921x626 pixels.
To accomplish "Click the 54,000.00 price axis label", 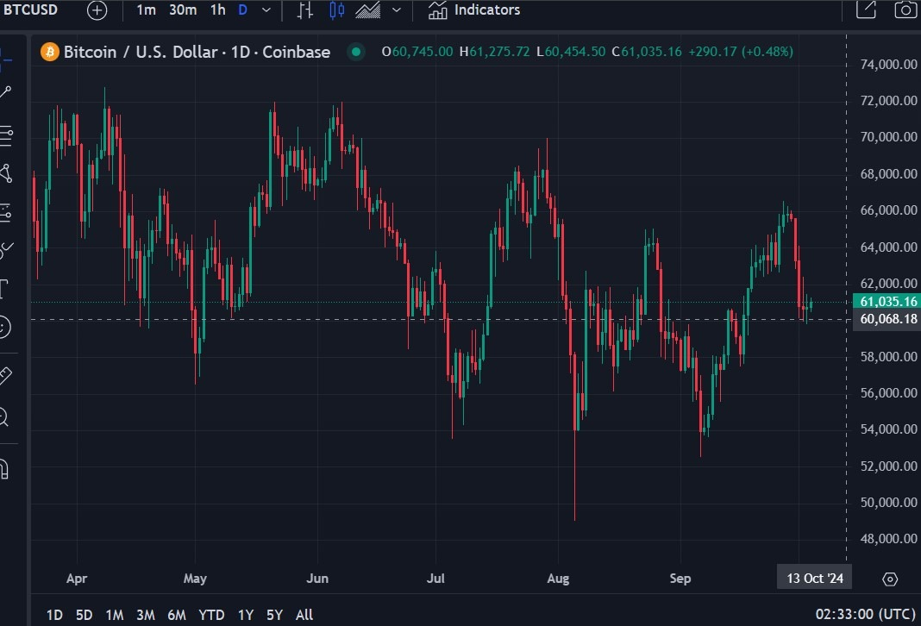I will [x=889, y=429].
